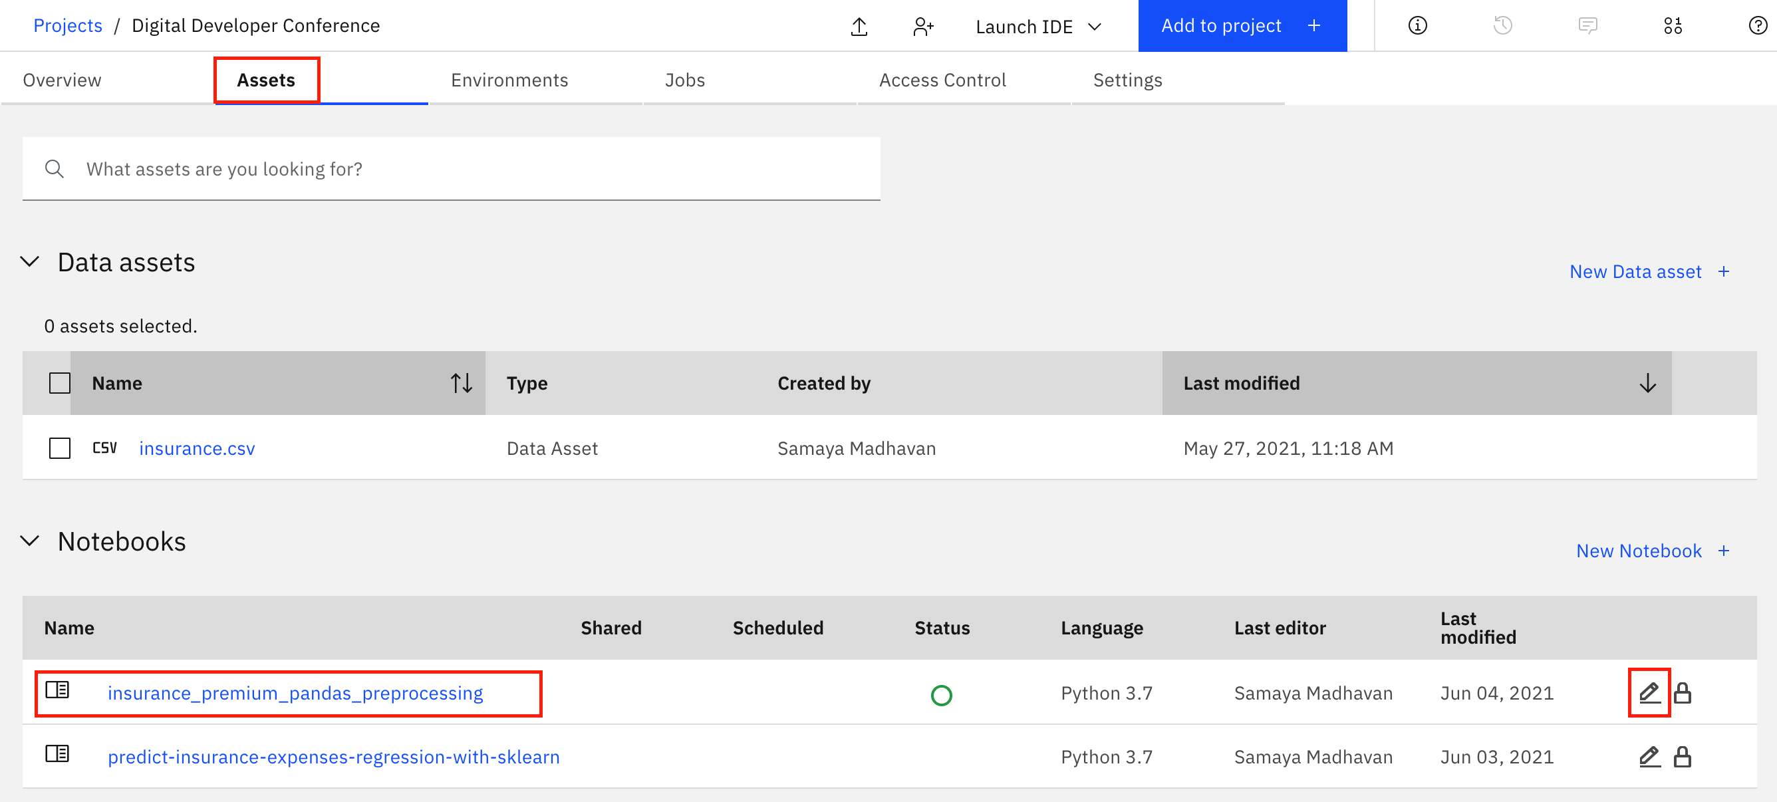
Task: Edit predict-insurance-expenses notebook with pencil icon
Action: pyautogui.click(x=1649, y=757)
